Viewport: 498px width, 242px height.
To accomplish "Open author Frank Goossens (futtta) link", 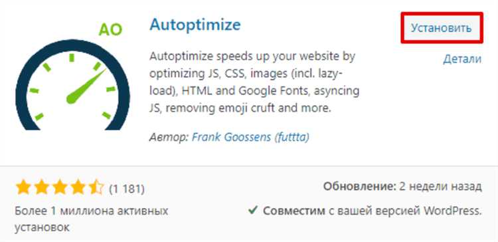I will (x=250, y=137).
